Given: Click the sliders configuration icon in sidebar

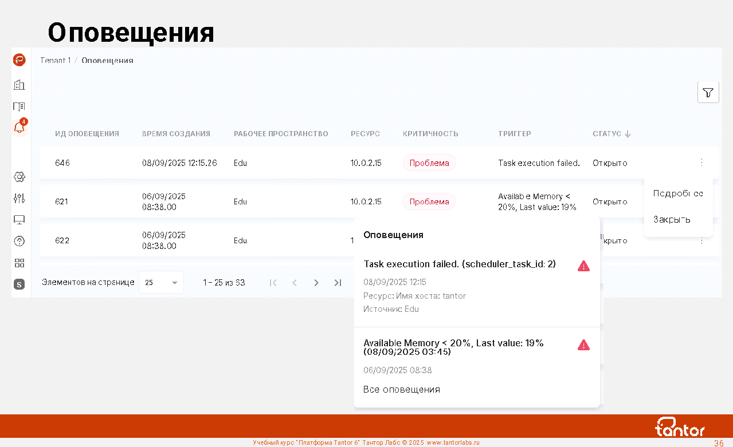Looking at the screenshot, I should [x=19, y=198].
